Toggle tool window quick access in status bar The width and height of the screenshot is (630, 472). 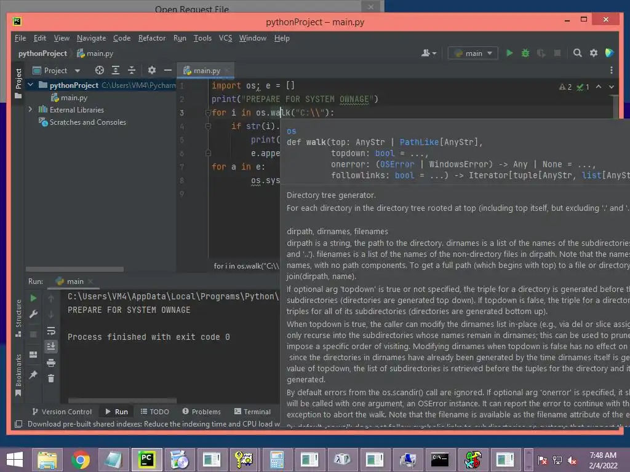coord(18,424)
